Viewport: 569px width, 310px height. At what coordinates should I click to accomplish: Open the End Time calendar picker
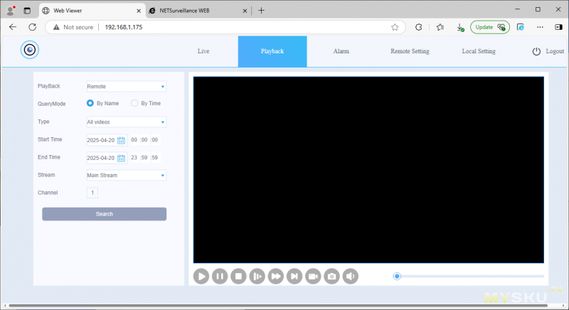121,158
